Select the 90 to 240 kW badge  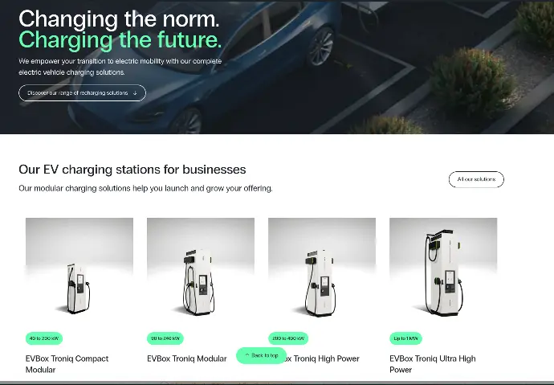coord(165,338)
